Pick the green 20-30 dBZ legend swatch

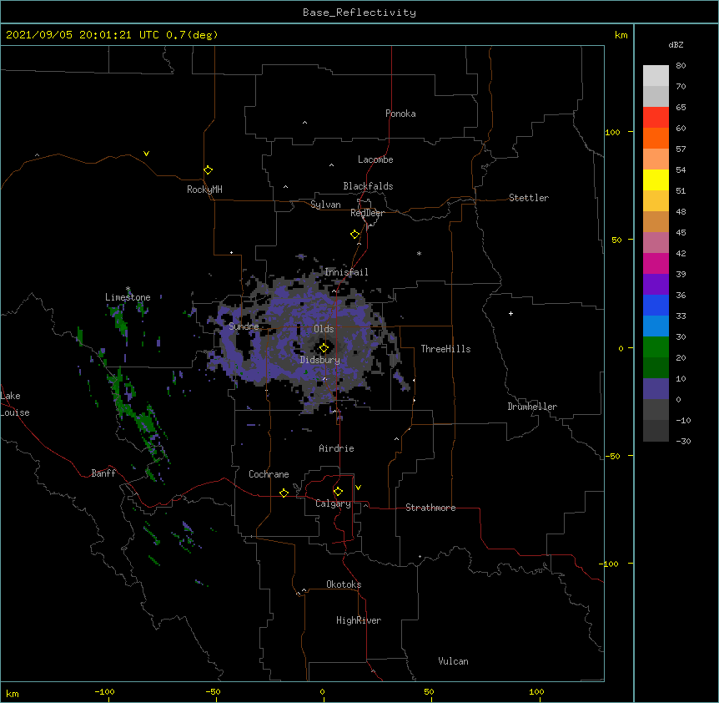[656, 347]
